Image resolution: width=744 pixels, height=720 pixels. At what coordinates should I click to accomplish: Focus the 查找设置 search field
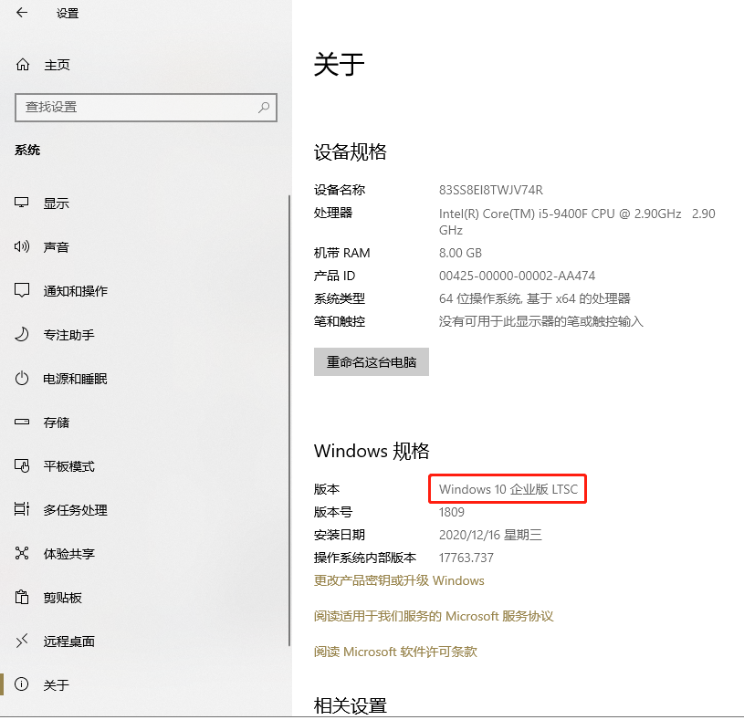tap(137, 107)
